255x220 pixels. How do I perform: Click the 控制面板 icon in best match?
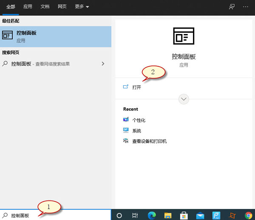7,35
